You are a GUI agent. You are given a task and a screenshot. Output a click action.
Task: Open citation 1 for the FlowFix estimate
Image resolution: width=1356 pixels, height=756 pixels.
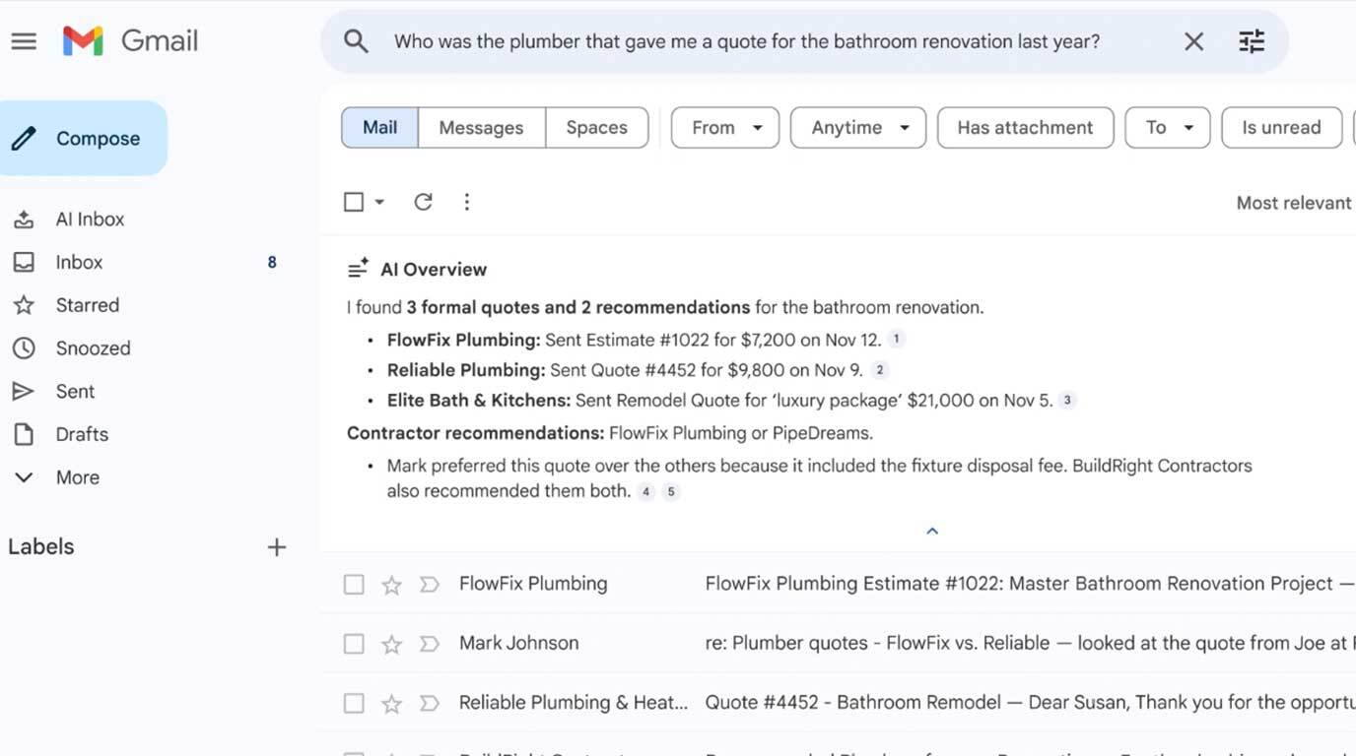[x=895, y=338]
